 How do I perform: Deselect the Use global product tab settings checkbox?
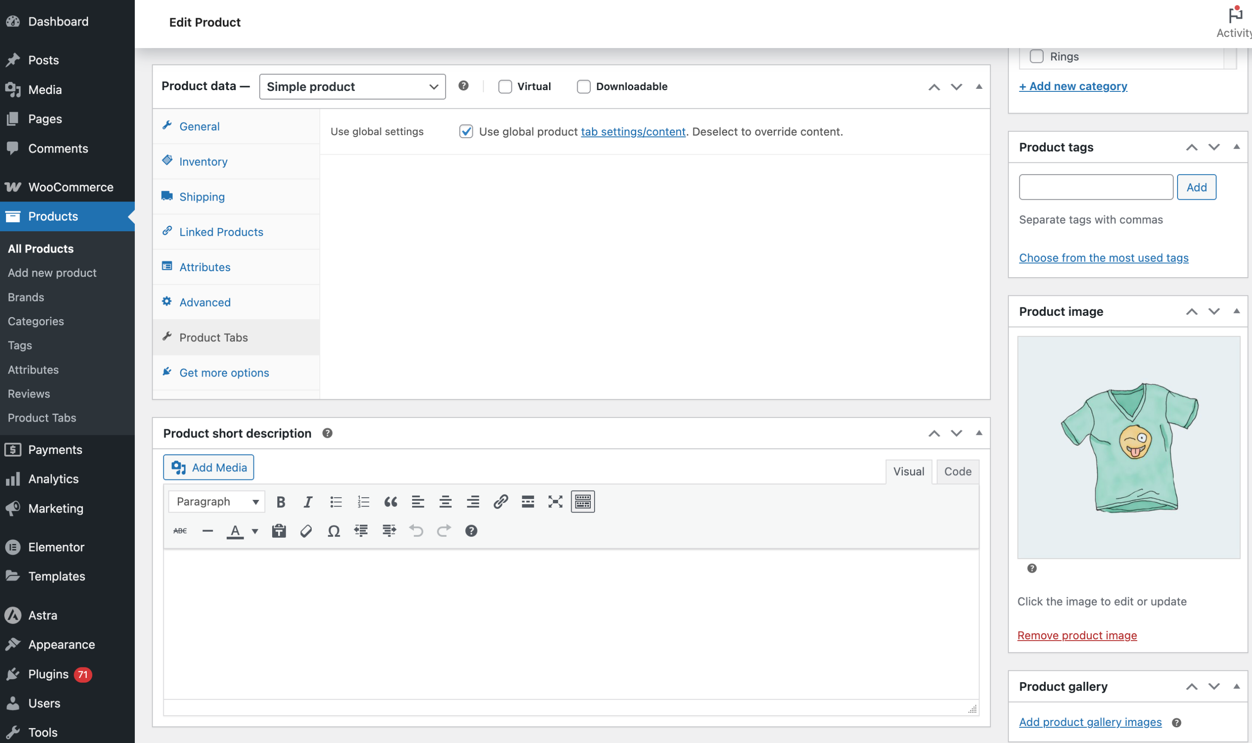pos(466,131)
